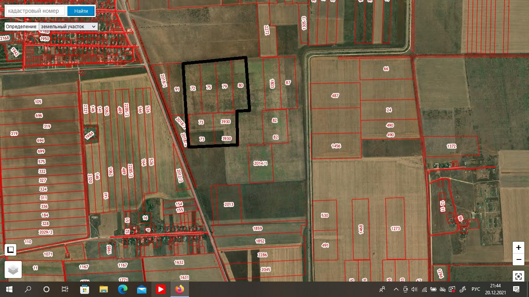Click the tray icon with the red dot

coord(452,289)
